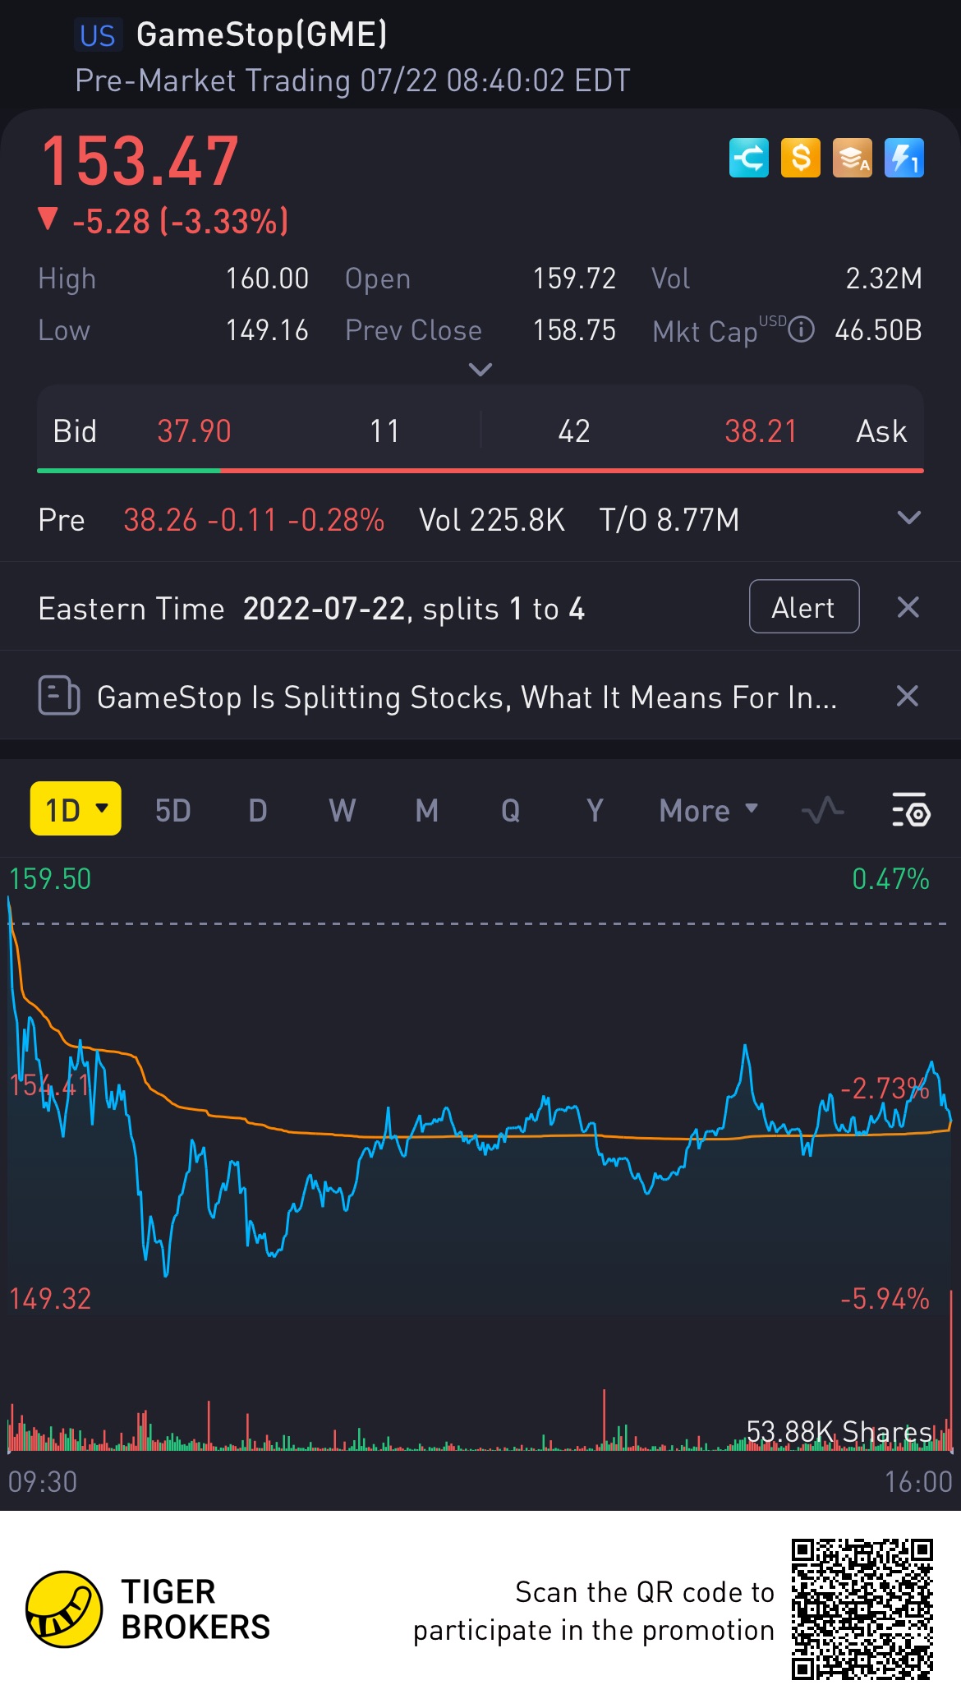Tap the High value 160.00
This screenshot has height=1708, width=961.
(267, 279)
